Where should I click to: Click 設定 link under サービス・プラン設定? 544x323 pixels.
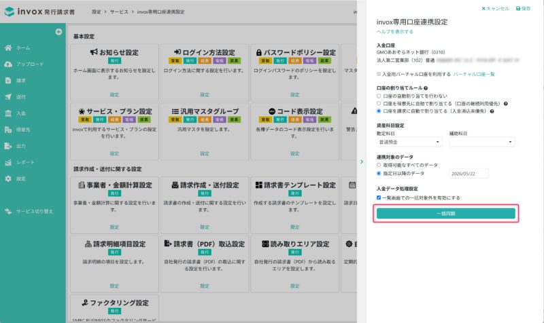click(114, 154)
